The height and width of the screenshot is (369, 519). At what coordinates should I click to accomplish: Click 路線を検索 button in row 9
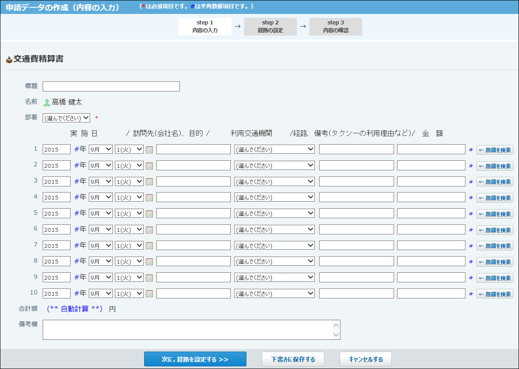[495, 278]
